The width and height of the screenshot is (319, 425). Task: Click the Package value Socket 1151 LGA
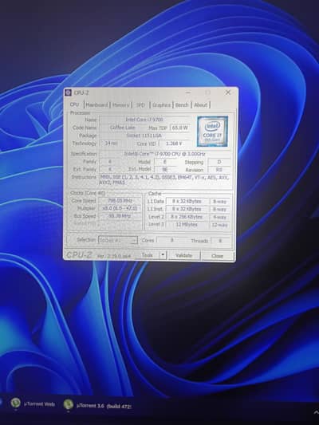[x=144, y=136]
